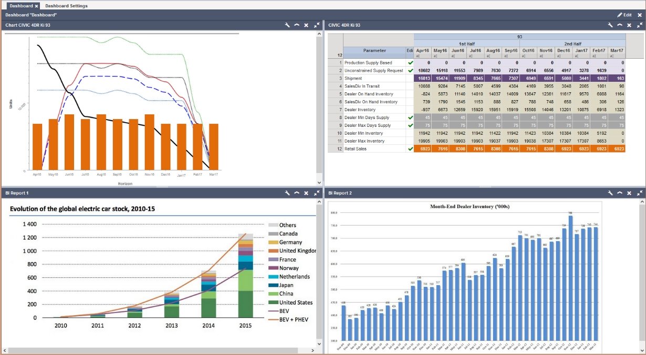The height and width of the screenshot is (355, 646).
Task: Select the Parameter column header
Action: (x=374, y=51)
